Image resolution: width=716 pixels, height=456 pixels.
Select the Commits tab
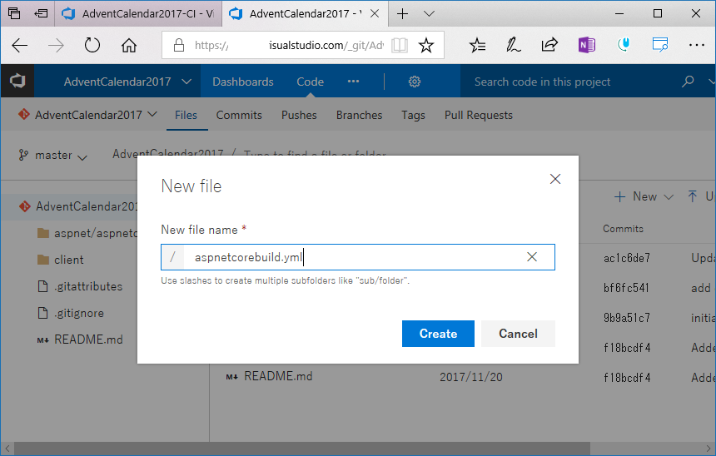click(239, 115)
